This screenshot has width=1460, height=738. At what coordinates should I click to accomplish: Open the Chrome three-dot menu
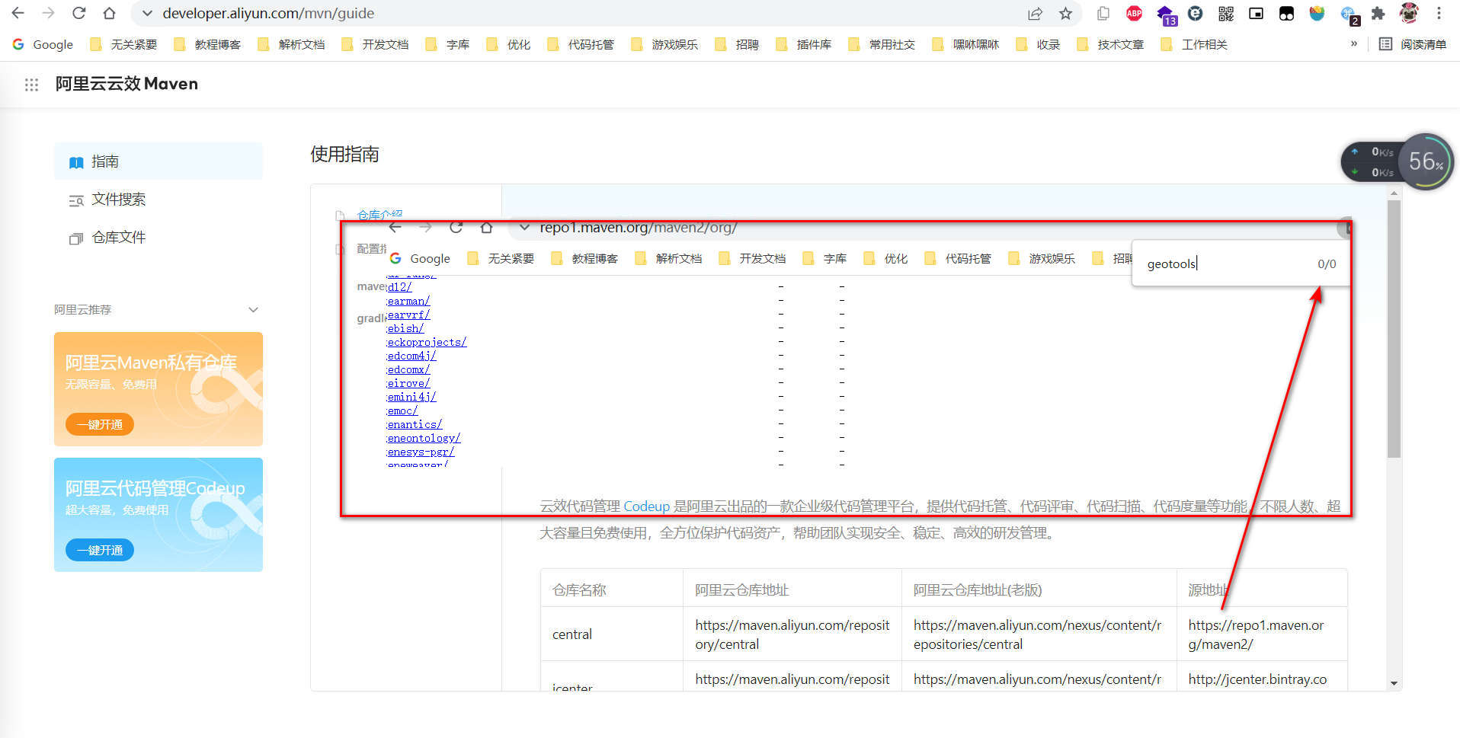tap(1439, 13)
